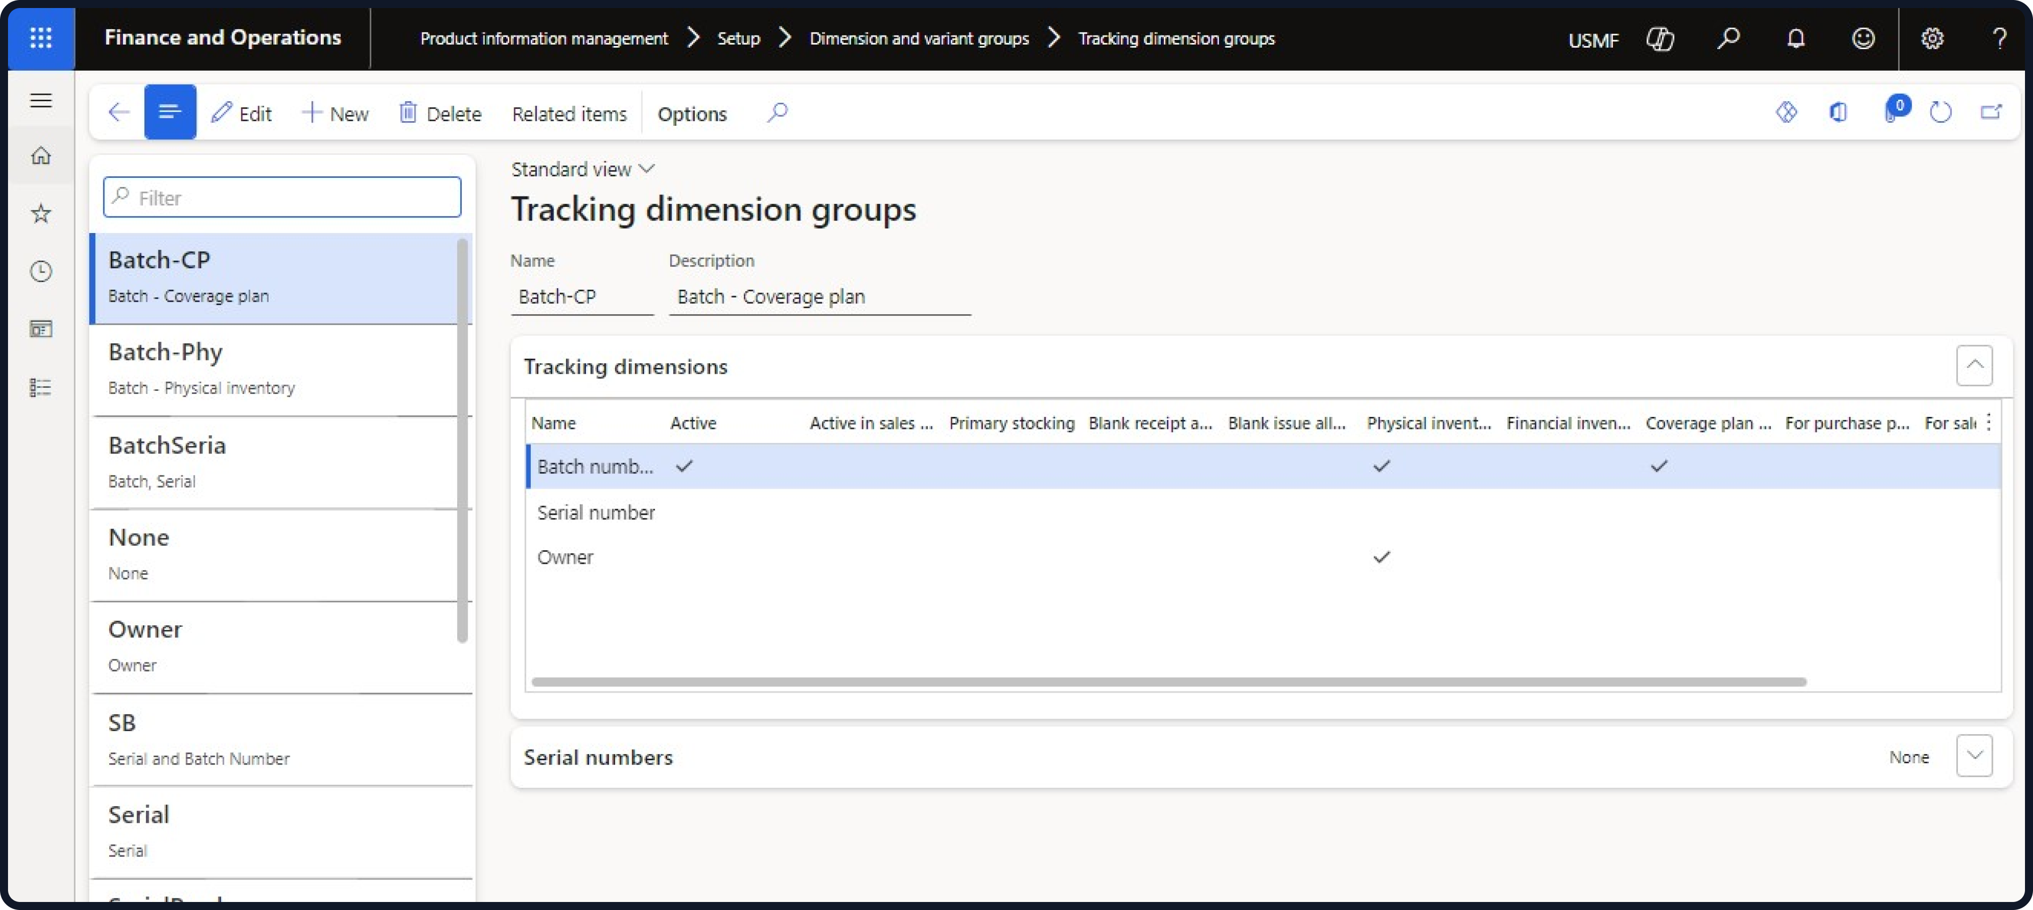The height and width of the screenshot is (910, 2033).
Task: Click Delete in the action pane
Action: pyautogui.click(x=441, y=113)
